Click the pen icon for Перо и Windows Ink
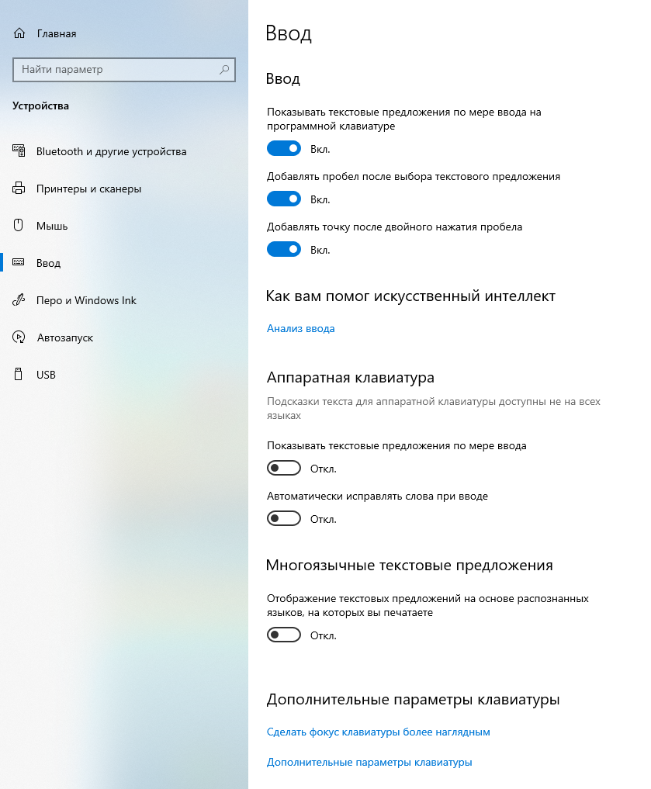This screenshot has height=789, width=651. pyautogui.click(x=19, y=300)
